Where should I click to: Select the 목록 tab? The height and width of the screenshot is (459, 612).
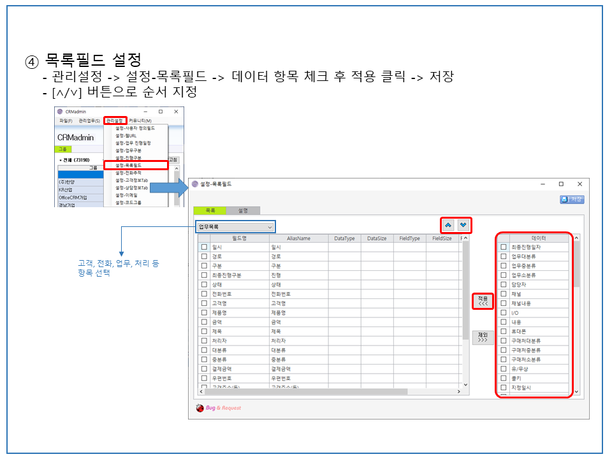[x=210, y=210]
